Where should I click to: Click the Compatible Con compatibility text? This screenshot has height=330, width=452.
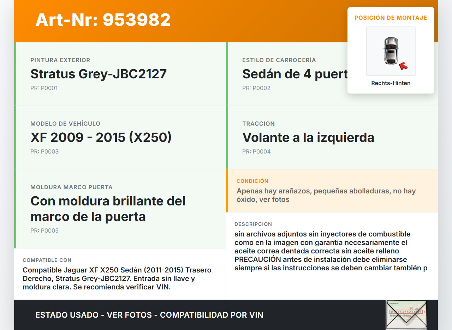point(117,278)
